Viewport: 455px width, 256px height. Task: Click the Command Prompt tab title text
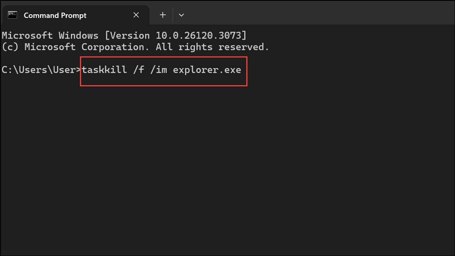click(55, 15)
